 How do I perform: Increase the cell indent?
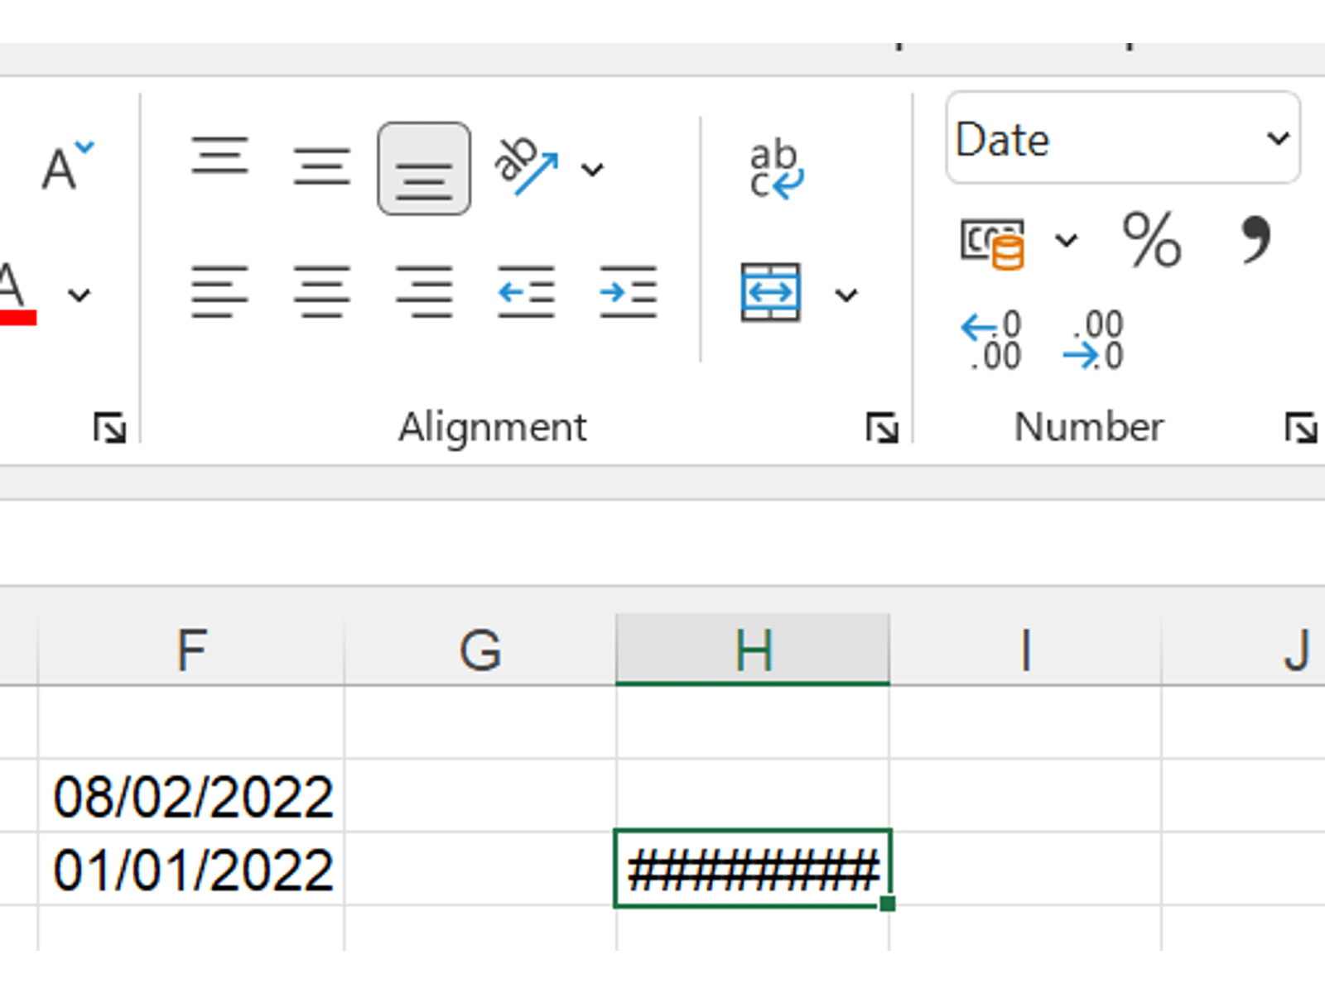pyautogui.click(x=628, y=292)
